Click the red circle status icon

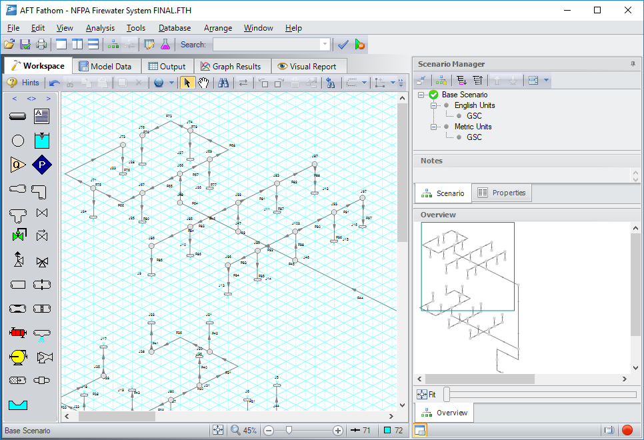tap(627, 430)
